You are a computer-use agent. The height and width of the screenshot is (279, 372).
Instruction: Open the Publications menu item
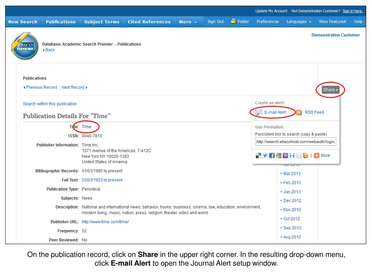(61, 22)
